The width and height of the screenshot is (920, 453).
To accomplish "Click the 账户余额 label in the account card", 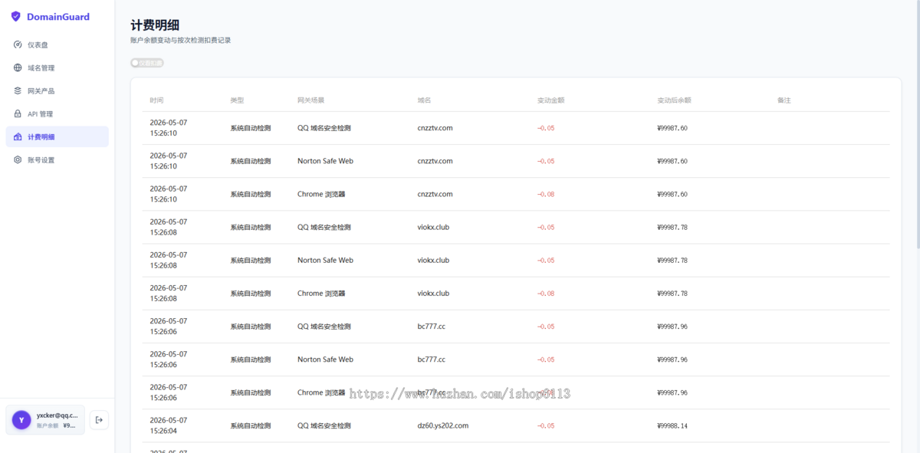I will coord(48,425).
